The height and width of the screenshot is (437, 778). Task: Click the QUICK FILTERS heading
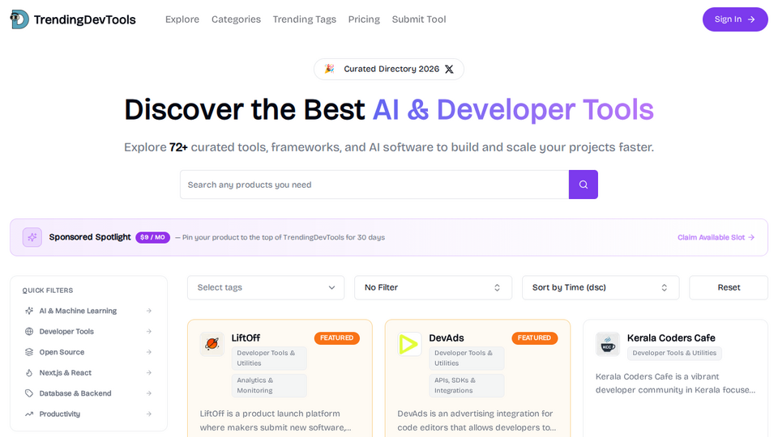(48, 291)
